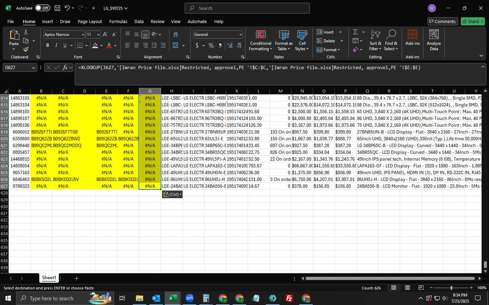Click the Undo arrow icon
The image size is (489, 305).
point(67,8)
